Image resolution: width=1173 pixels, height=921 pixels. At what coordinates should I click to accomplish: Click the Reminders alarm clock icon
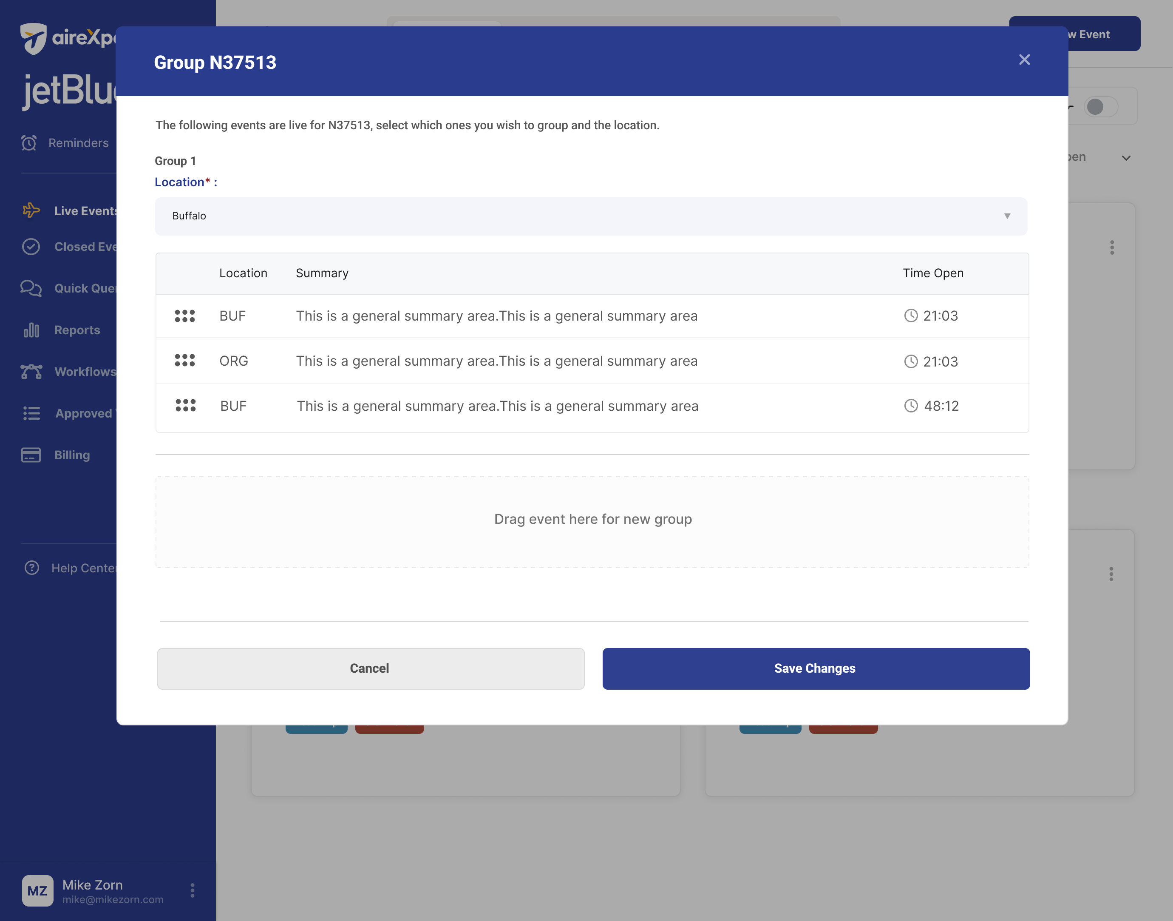click(x=29, y=143)
